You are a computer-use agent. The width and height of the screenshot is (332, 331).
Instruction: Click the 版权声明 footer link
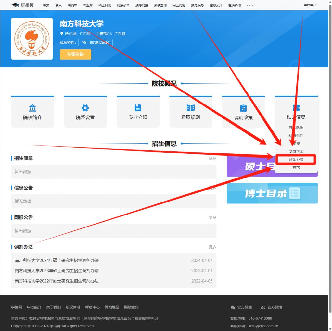point(73,307)
